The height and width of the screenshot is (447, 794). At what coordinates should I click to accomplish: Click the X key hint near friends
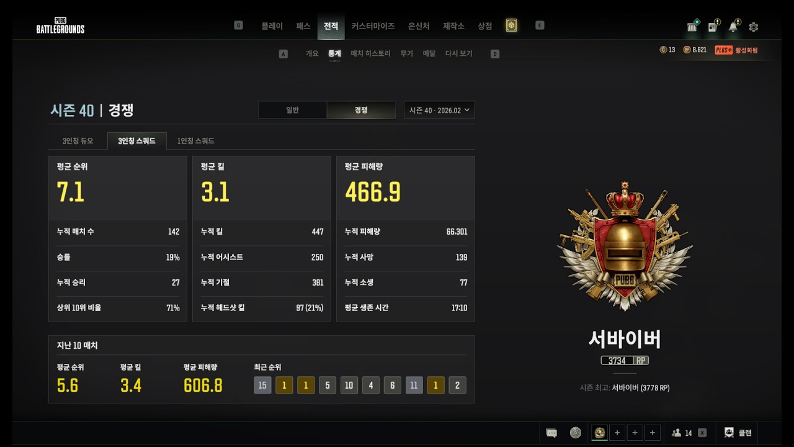[x=702, y=433]
